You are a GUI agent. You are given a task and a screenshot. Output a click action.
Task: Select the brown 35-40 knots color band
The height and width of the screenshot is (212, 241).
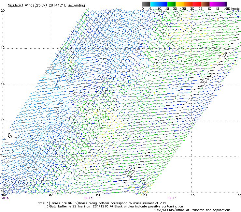point(205,4)
